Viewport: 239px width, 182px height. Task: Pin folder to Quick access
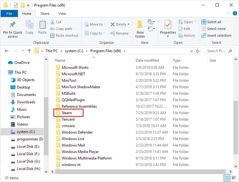pos(13,29)
